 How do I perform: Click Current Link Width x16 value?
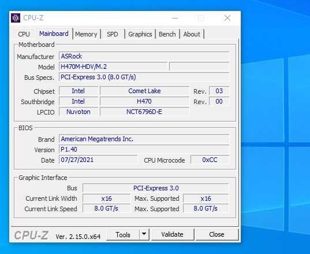click(106, 198)
